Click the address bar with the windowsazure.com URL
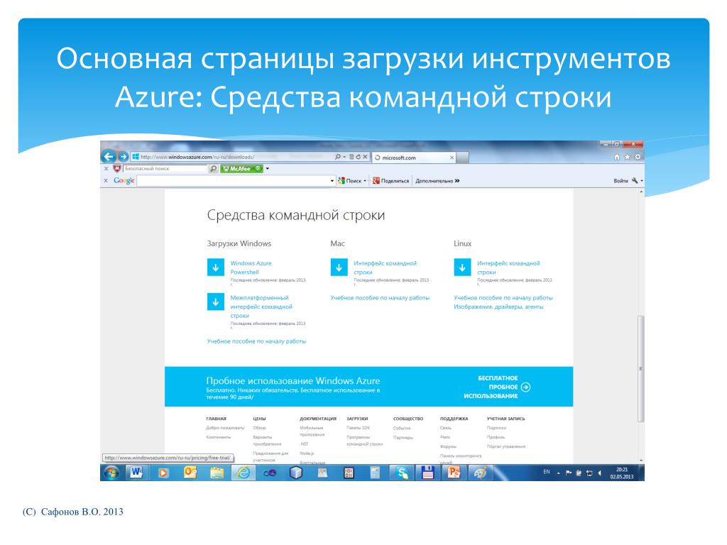 [x=232, y=157]
